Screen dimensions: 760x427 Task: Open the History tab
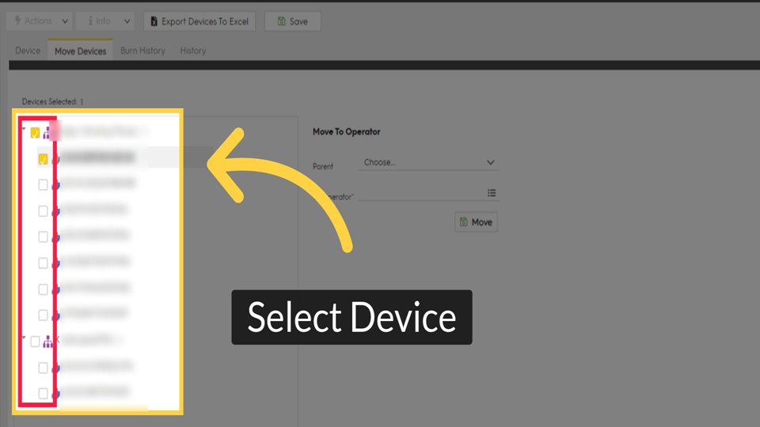[192, 51]
